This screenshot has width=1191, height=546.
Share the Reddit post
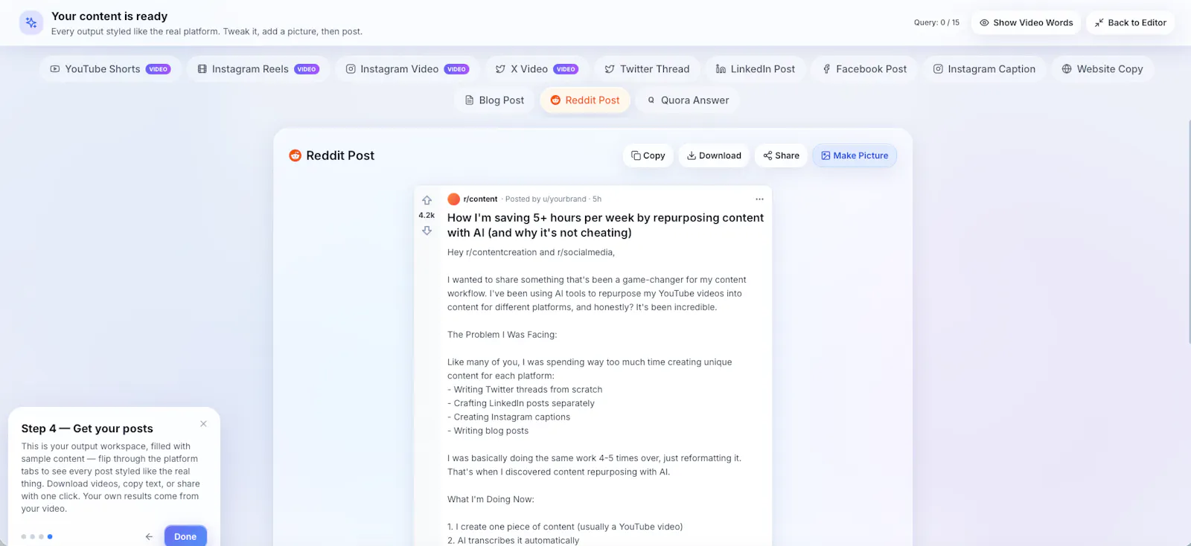pos(781,155)
